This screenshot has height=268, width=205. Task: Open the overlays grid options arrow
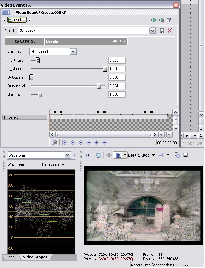[168, 155]
